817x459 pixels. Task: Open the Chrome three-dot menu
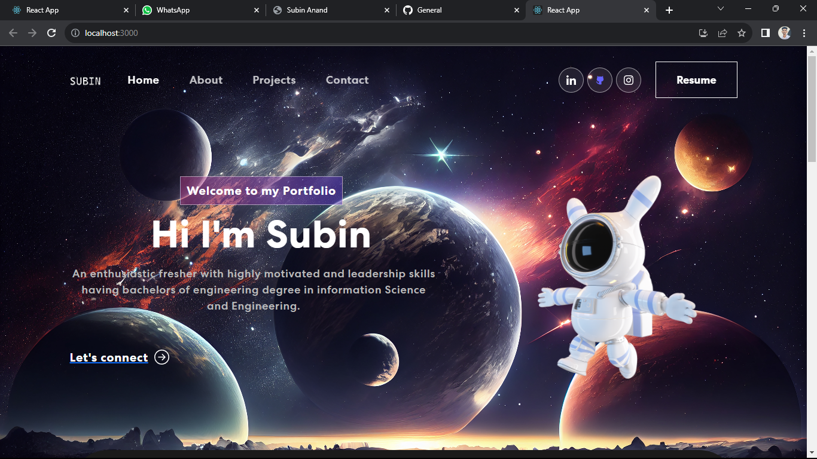(x=803, y=33)
